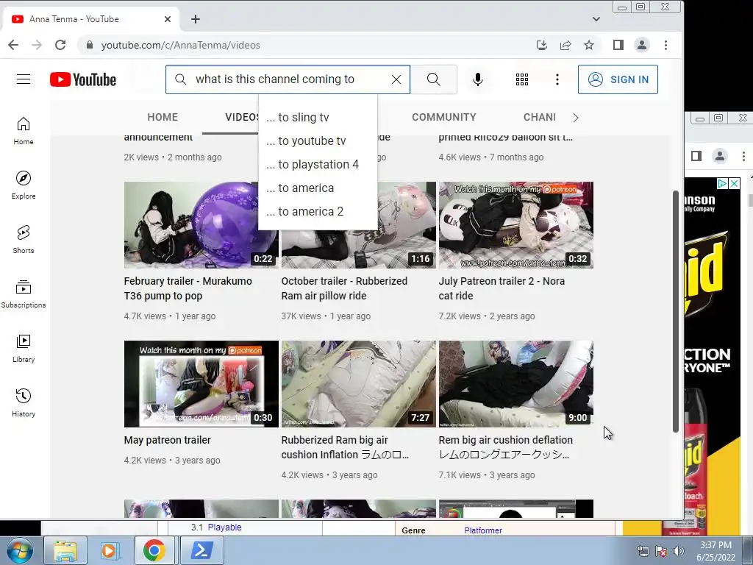Open 'July Patreon trailer 2 - Nora cat ride' title
Screen dimensions: 753x565
pyautogui.click(x=502, y=288)
